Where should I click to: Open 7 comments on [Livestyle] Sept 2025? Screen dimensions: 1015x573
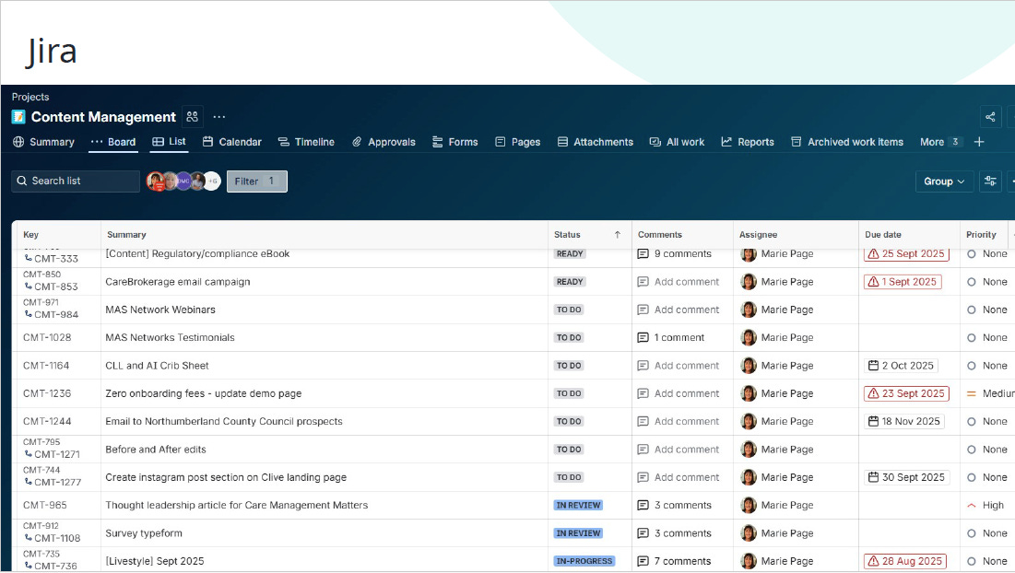coord(675,561)
